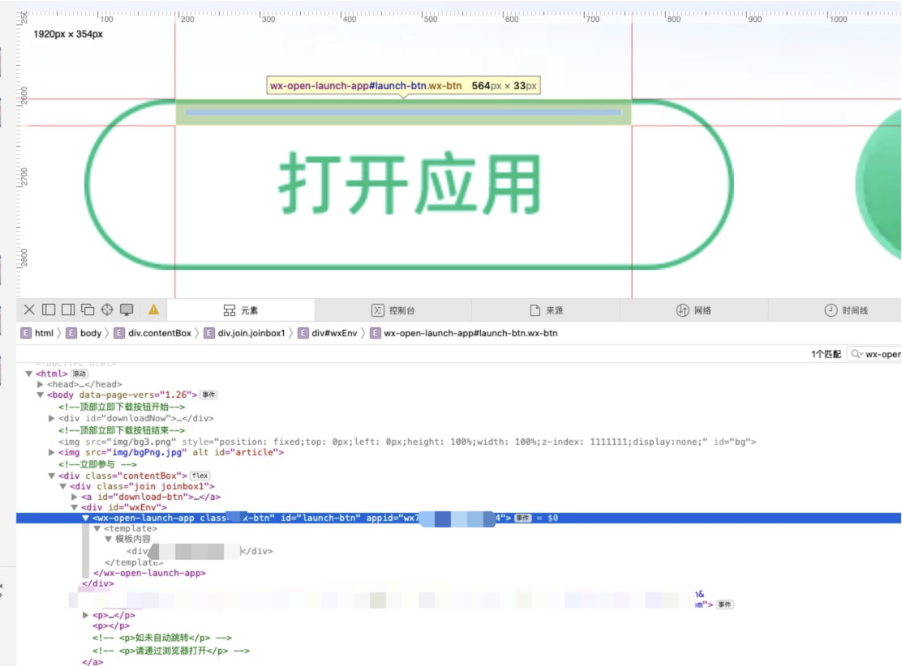Select the div.contentBox breadcrumb item
Image resolution: width=902 pixels, height=666 pixels.
(x=153, y=333)
